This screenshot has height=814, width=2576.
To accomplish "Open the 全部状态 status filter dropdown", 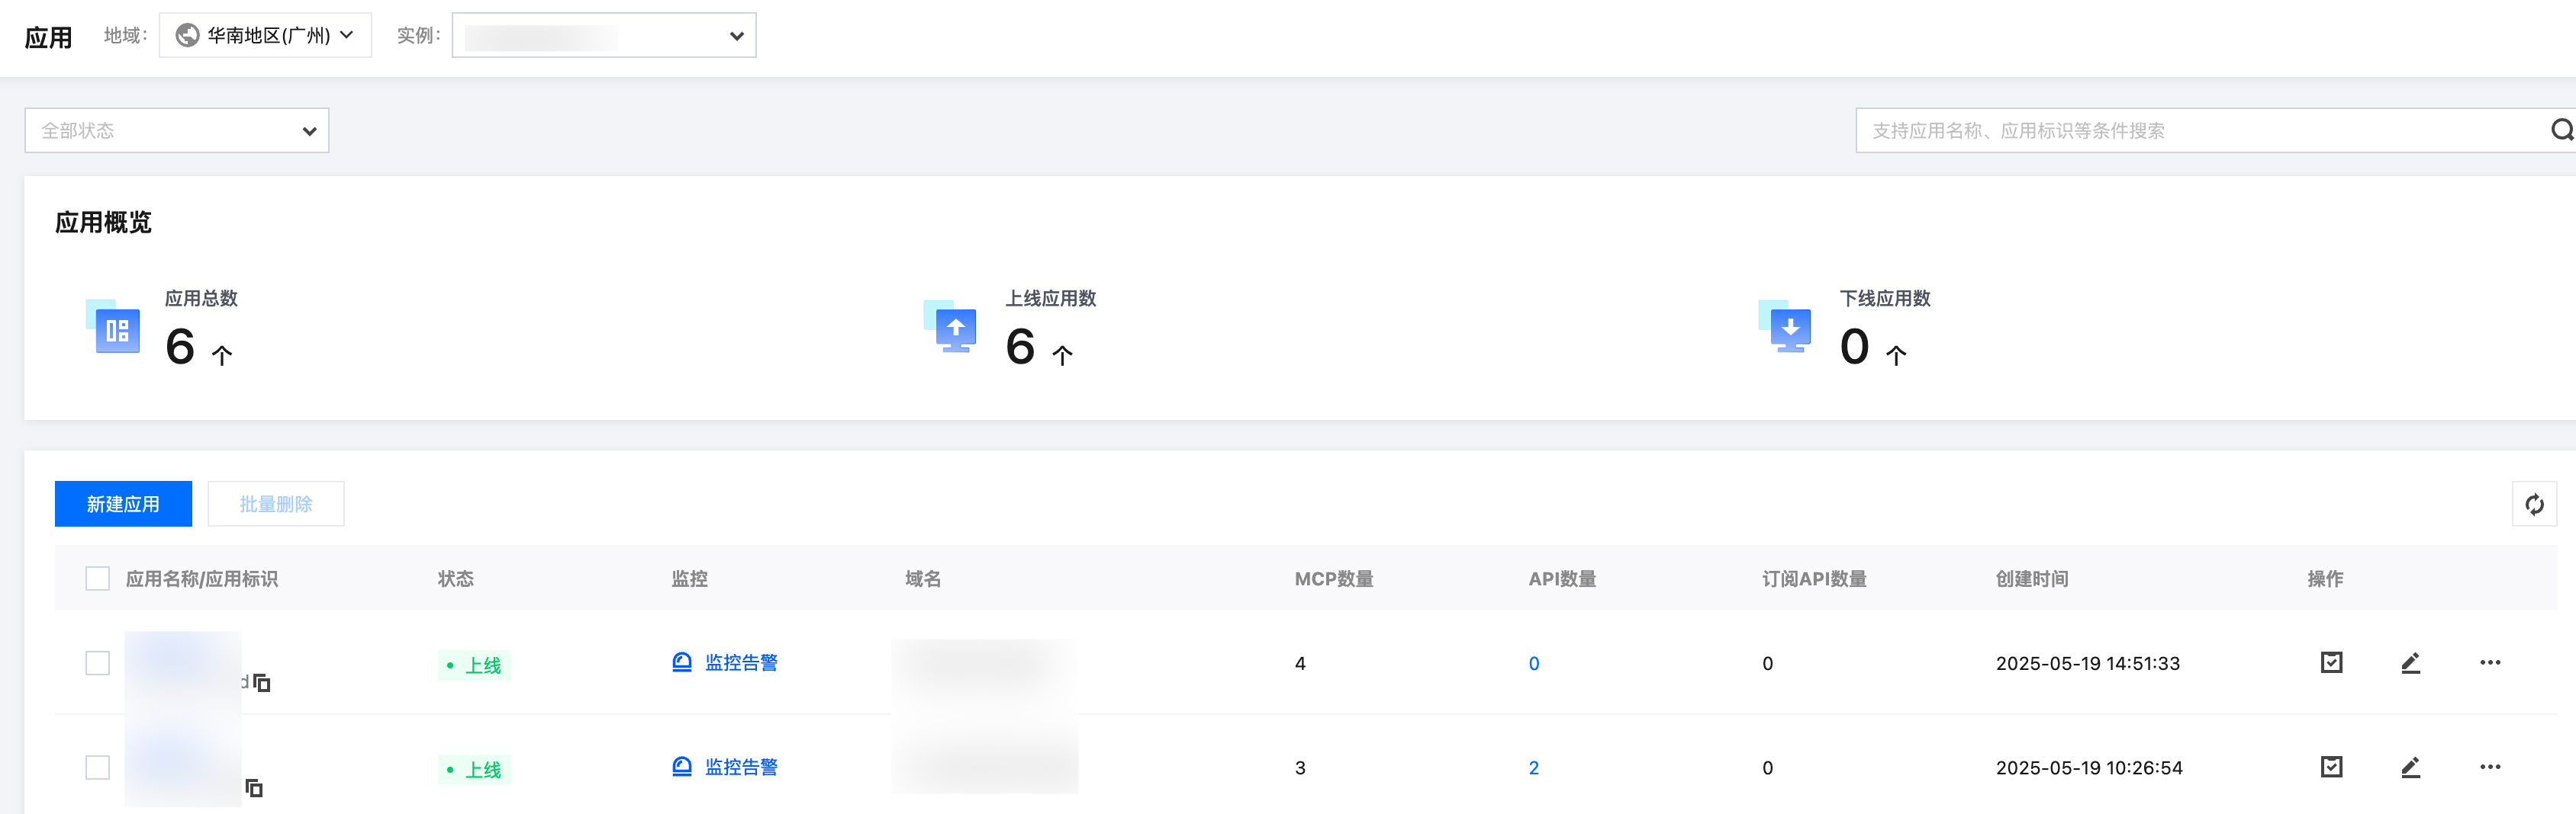I will point(177,131).
